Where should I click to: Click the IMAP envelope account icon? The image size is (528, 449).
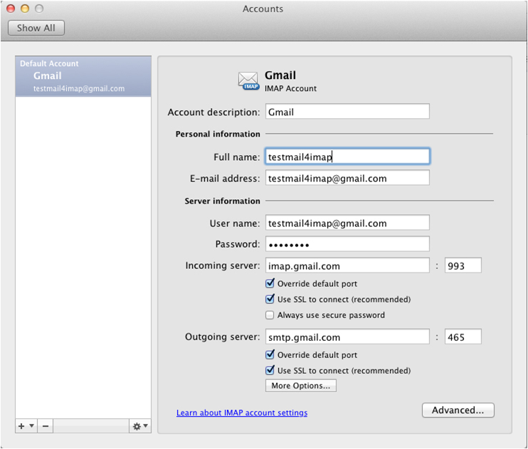pyautogui.click(x=248, y=81)
